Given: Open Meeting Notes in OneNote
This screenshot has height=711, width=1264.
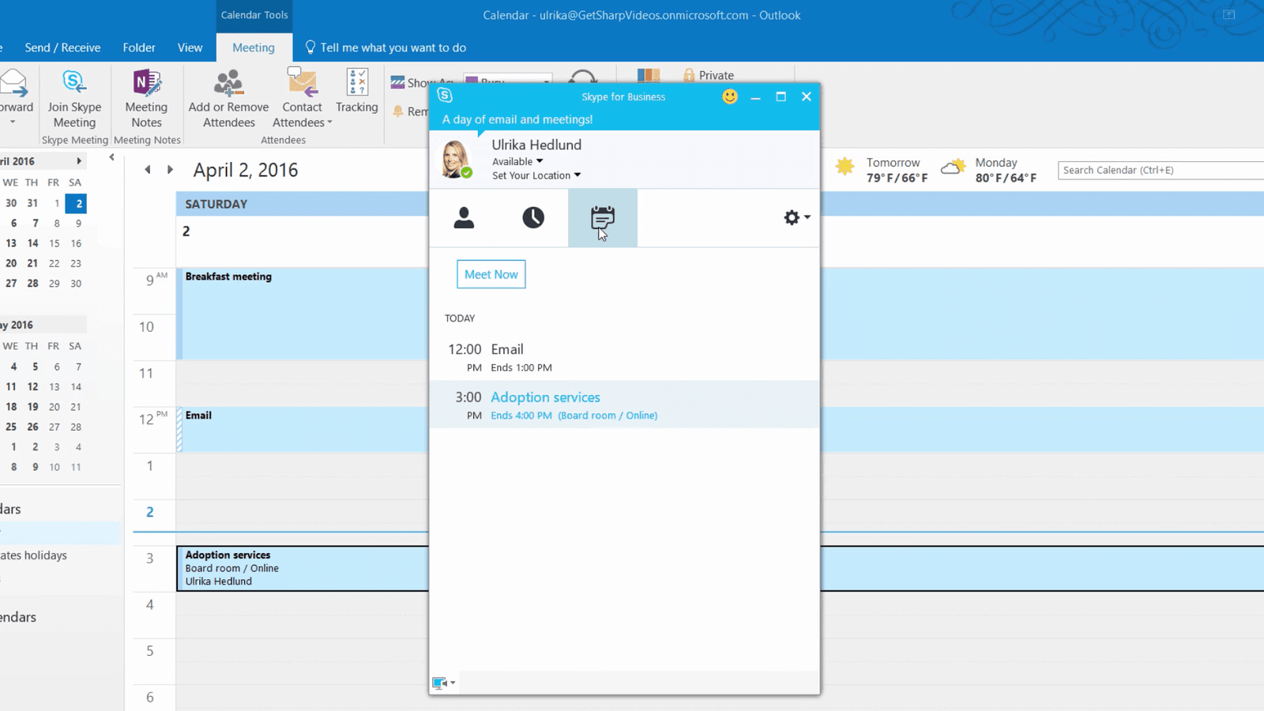Looking at the screenshot, I should (x=146, y=99).
